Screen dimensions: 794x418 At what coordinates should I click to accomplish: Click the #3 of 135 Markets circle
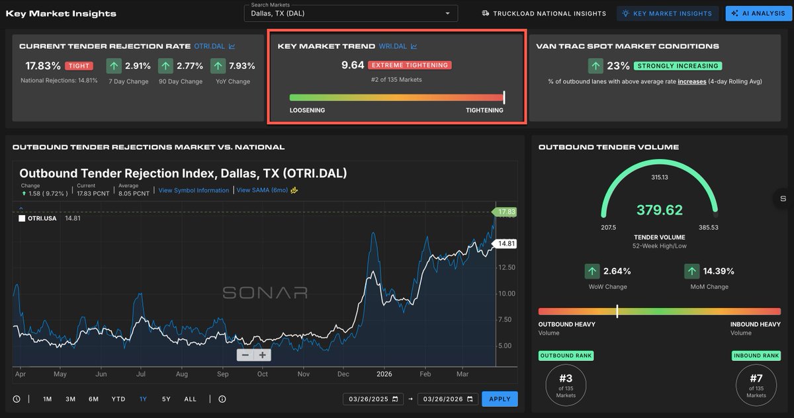pos(566,386)
